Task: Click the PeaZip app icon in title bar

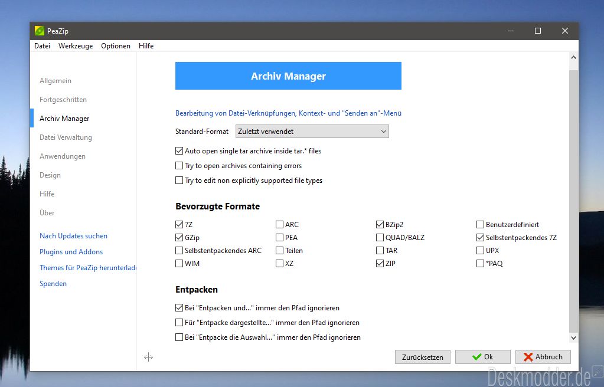Action: (x=40, y=31)
